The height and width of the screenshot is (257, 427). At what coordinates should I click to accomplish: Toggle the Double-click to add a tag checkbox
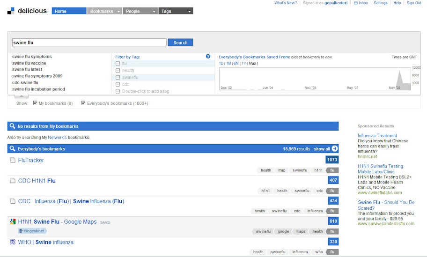(118, 91)
